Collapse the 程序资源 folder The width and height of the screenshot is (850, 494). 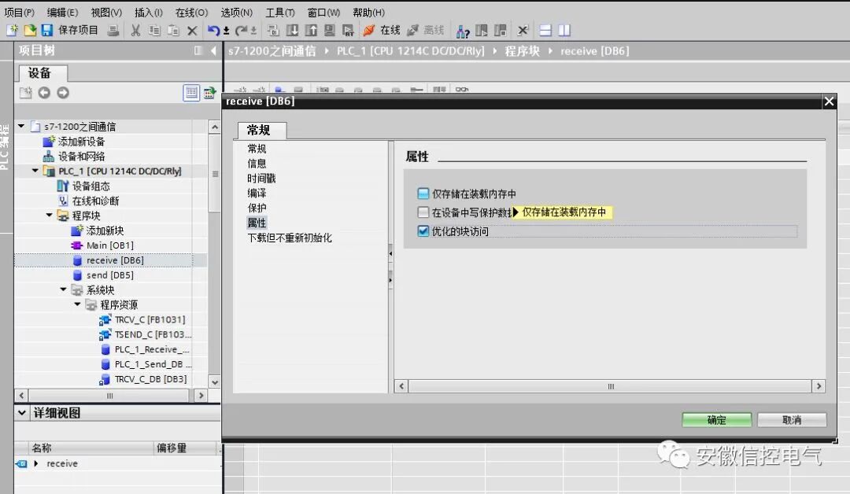(x=77, y=304)
